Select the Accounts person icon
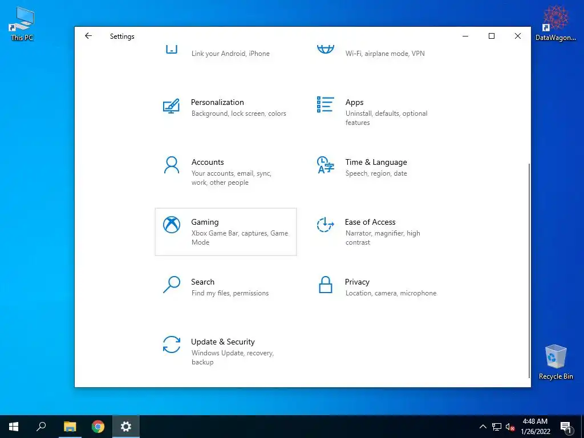Screen dimensions: 584x438 [171, 165]
